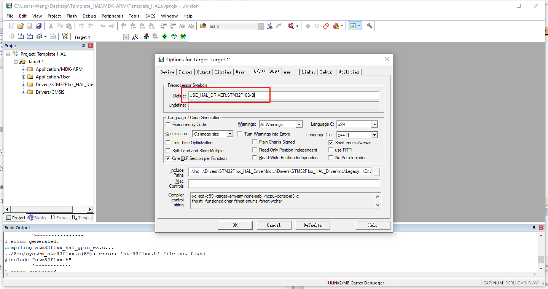
Task: Click the Rebuild all target files icon
Action: (30, 37)
